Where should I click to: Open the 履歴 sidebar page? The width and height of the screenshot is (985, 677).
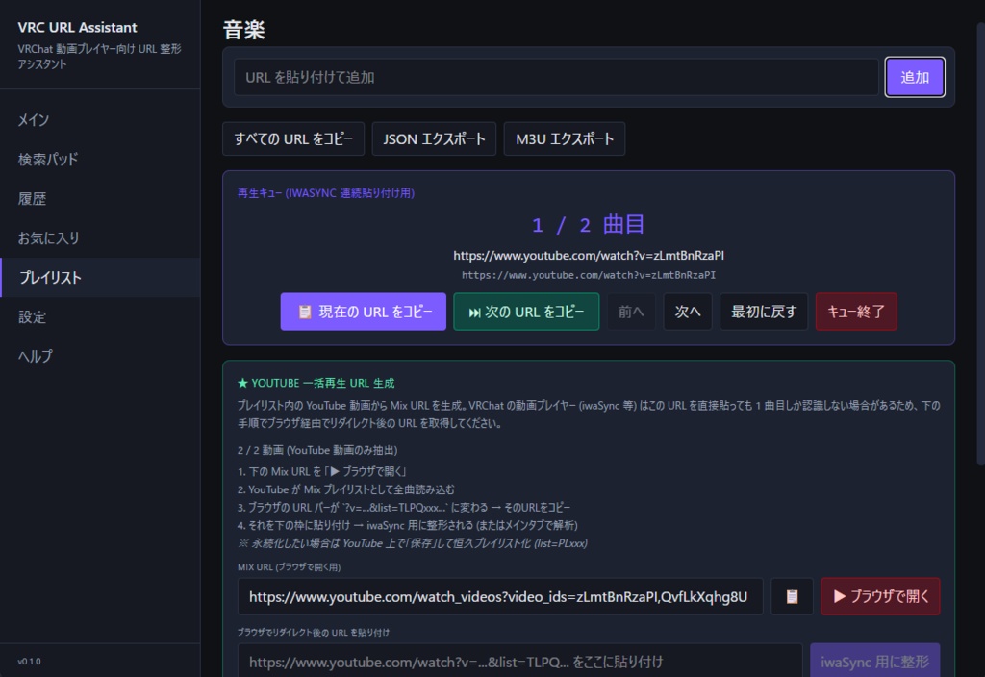[x=100, y=199]
